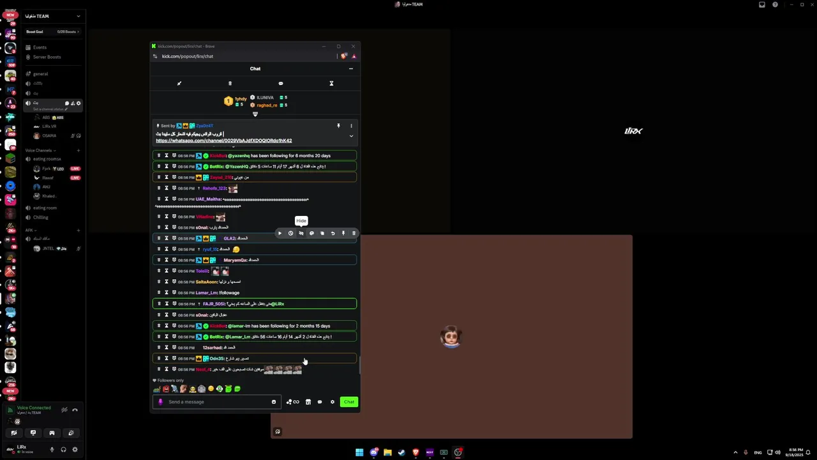This screenshot has height=460, width=817.
Task: Focus the Send a message input
Action: coord(217,402)
